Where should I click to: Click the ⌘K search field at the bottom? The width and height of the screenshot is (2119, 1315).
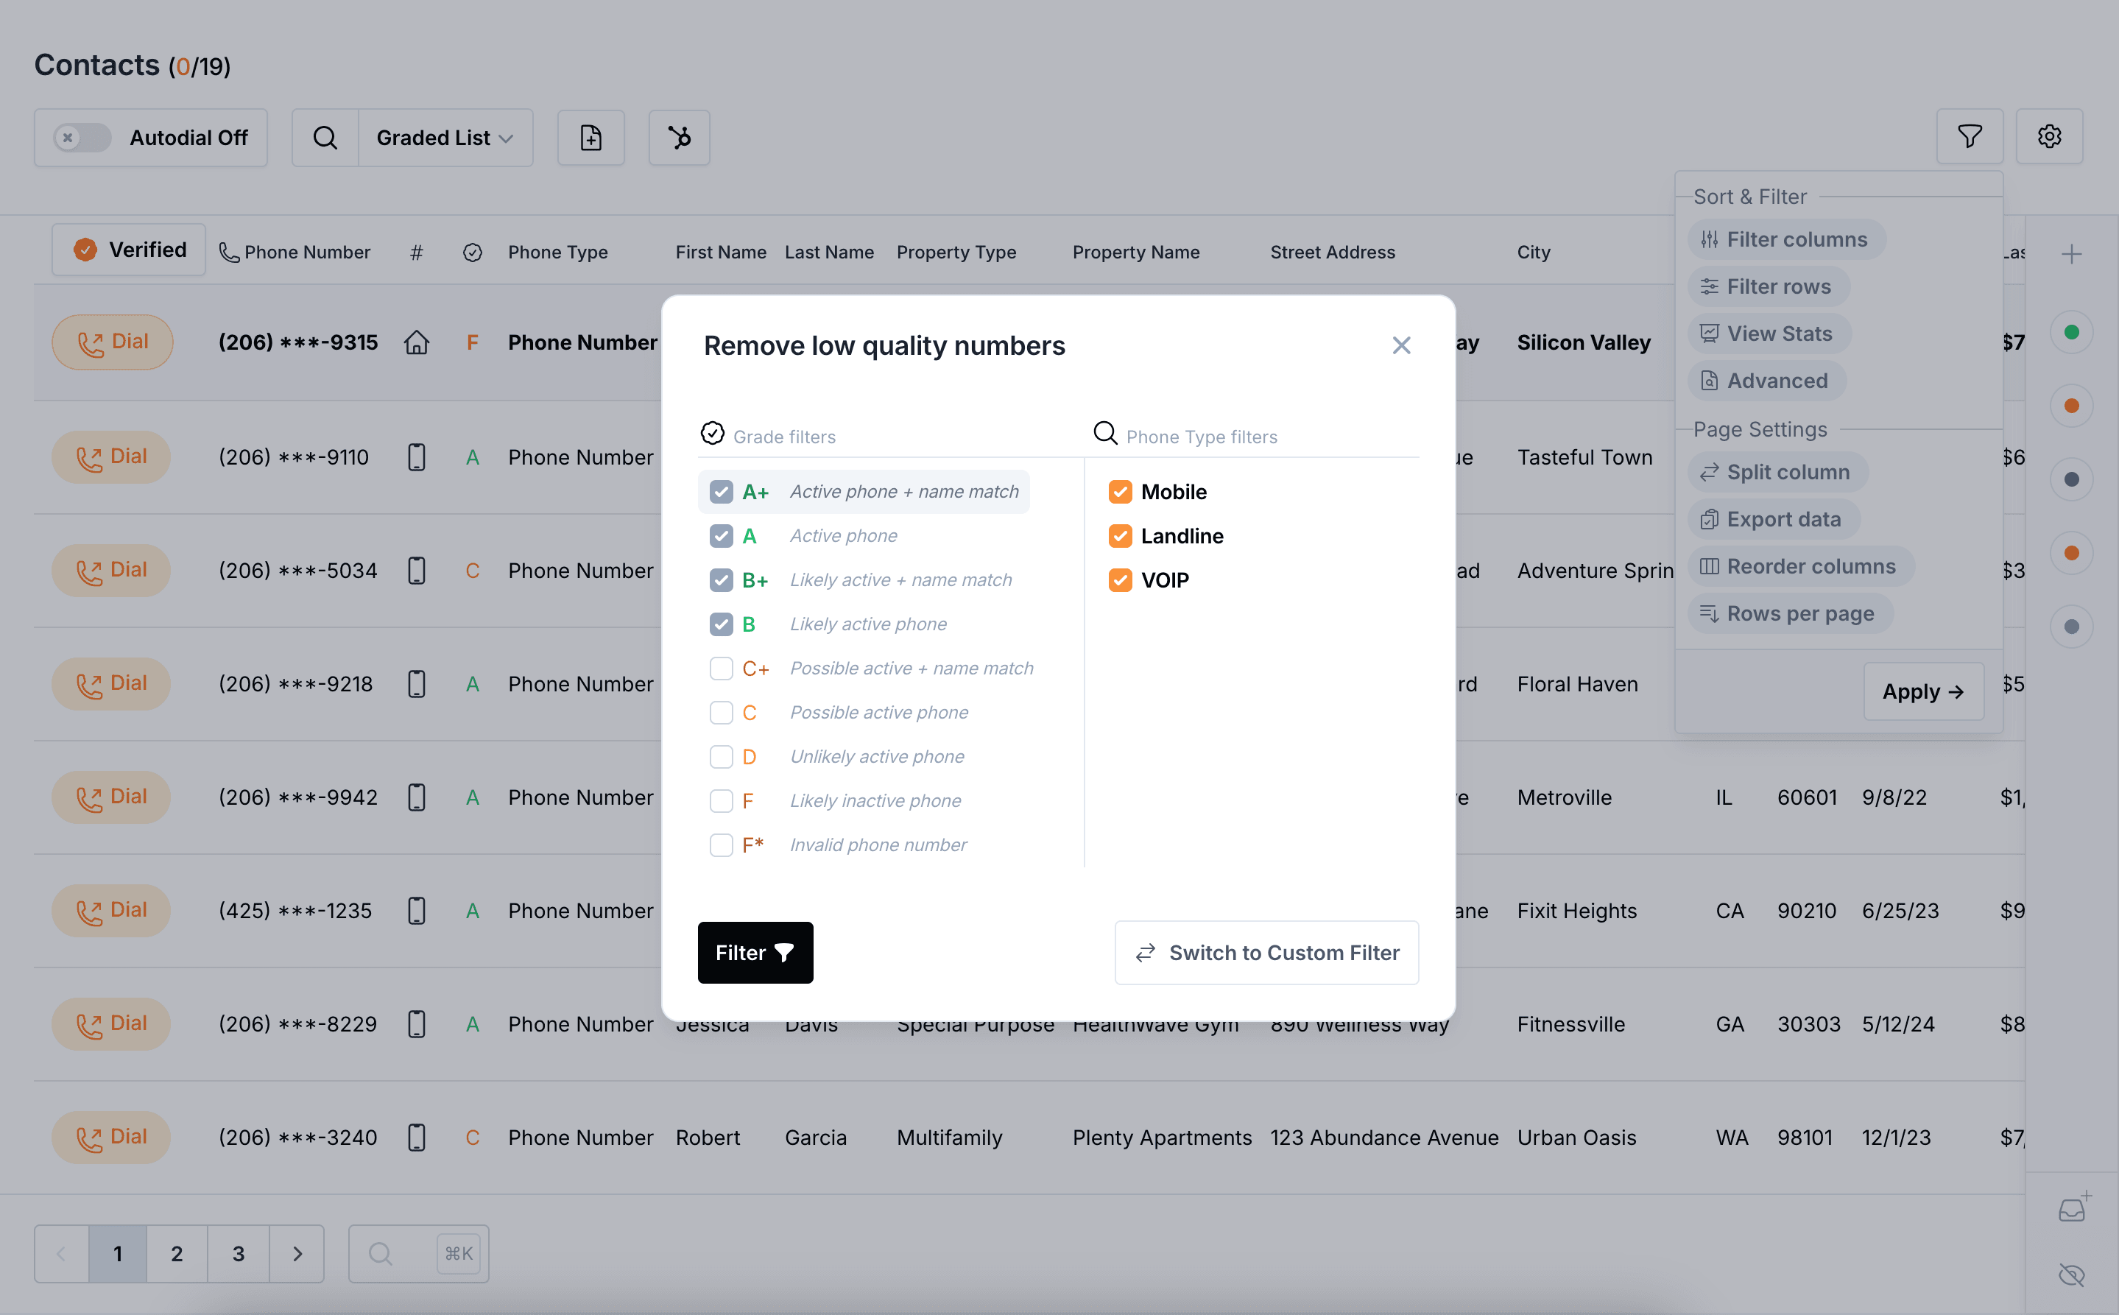(x=418, y=1253)
